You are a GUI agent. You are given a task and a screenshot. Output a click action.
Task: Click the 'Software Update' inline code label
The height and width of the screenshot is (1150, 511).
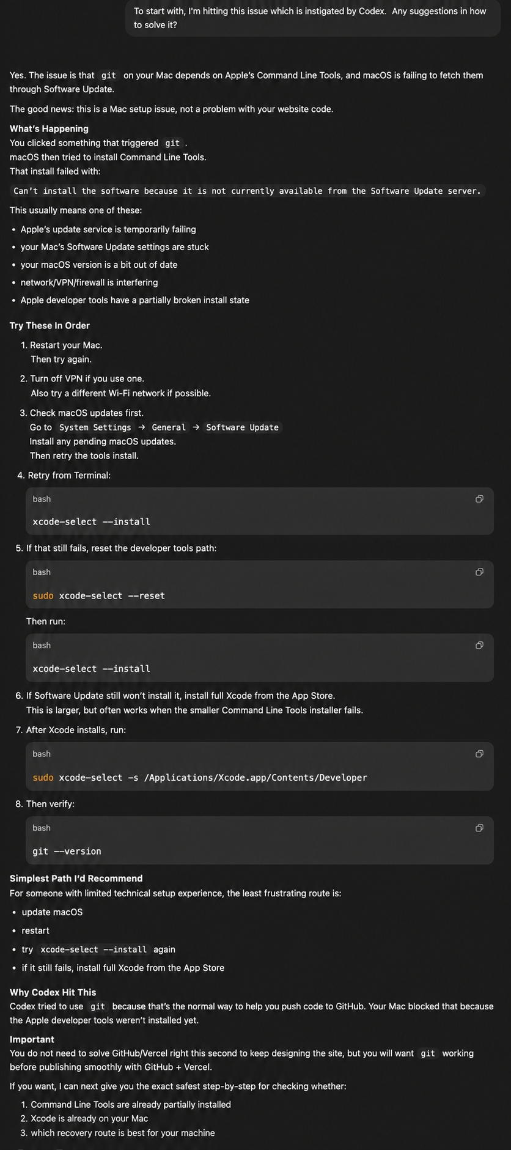pos(242,427)
